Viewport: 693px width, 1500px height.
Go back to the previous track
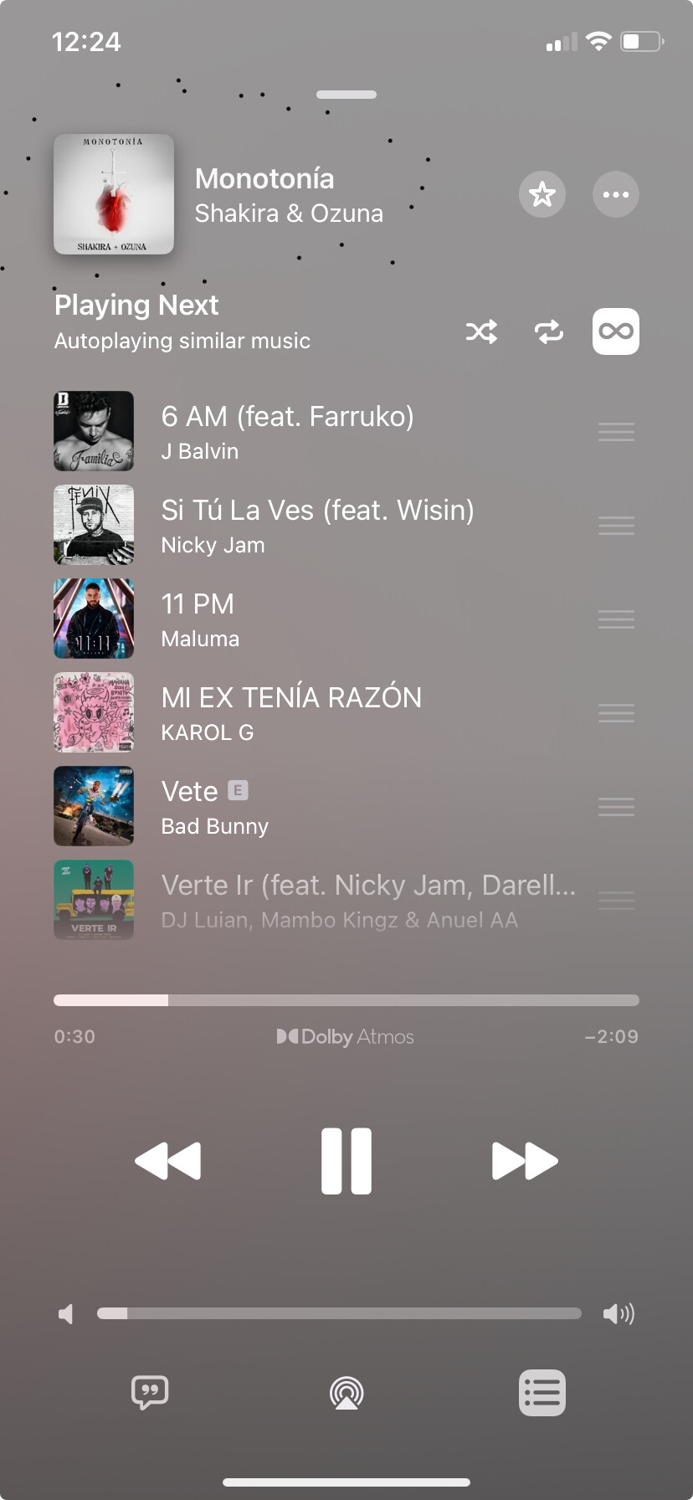click(x=168, y=1161)
